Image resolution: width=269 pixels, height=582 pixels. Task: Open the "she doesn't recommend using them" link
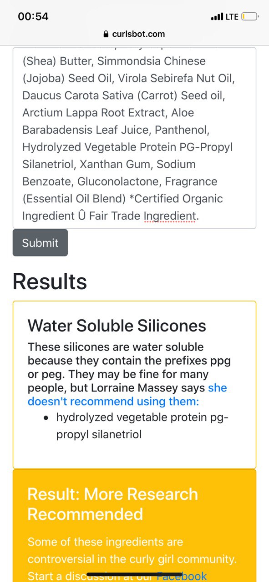[127, 395]
